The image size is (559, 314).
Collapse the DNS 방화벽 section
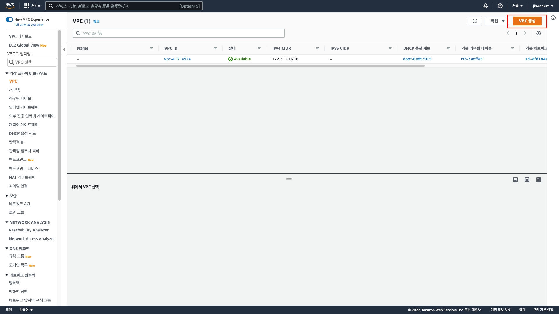pyautogui.click(x=7, y=248)
